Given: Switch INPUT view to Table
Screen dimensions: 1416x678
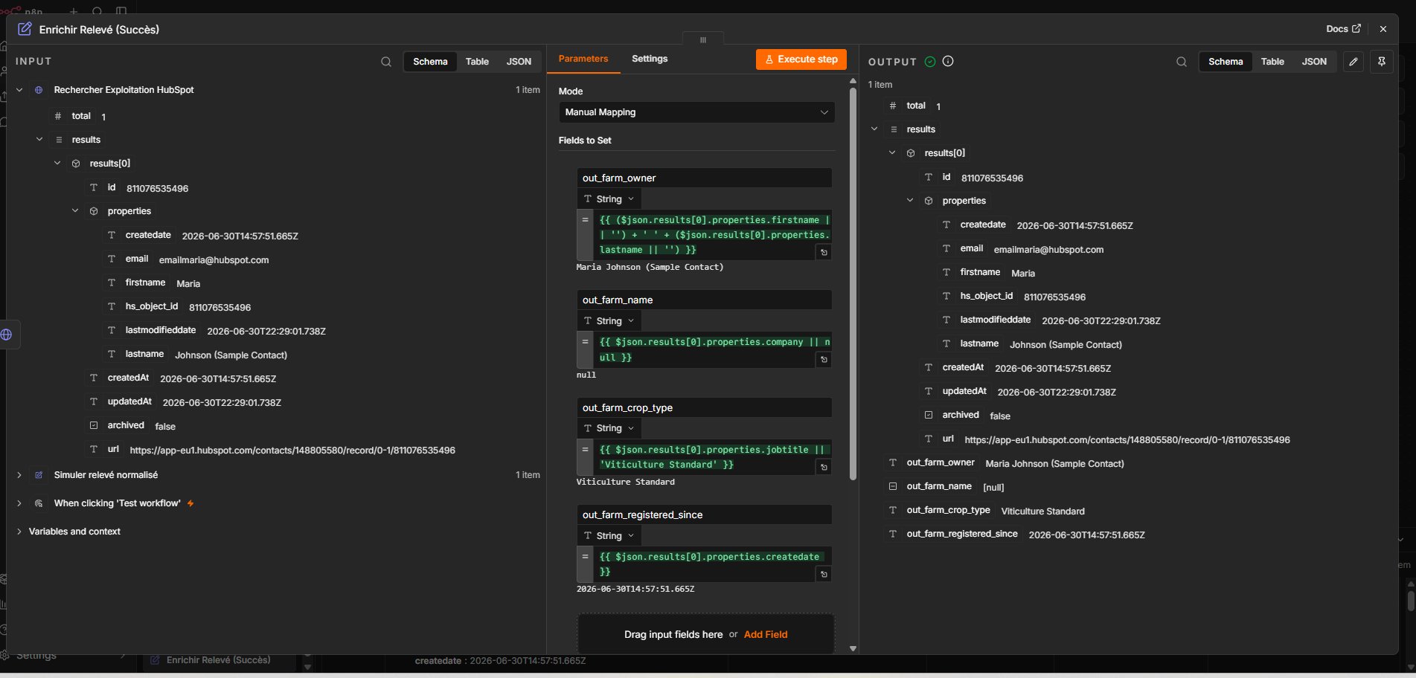Looking at the screenshot, I should [x=477, y=62].
